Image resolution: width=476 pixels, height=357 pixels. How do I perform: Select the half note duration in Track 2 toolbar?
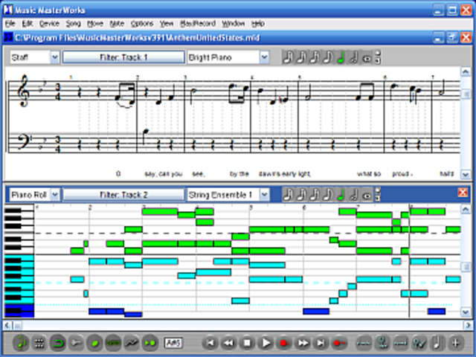tap(354, 195)
